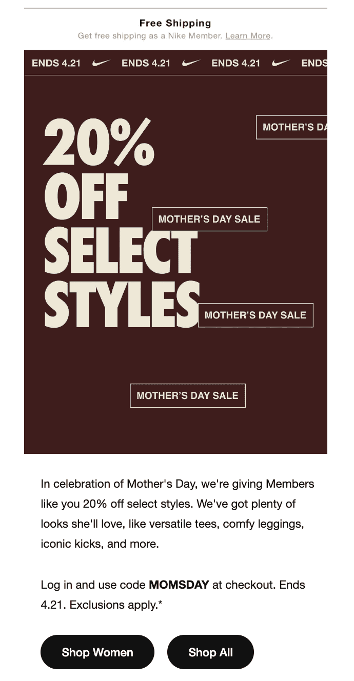Screen dimensions: 354x681
Task: Select the bottom Mother's Day Sale badge
Action: [x=187, y=395]
